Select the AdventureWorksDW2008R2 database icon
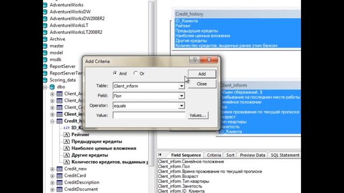This screenshot has width=344, height=193. click(45, 19)
